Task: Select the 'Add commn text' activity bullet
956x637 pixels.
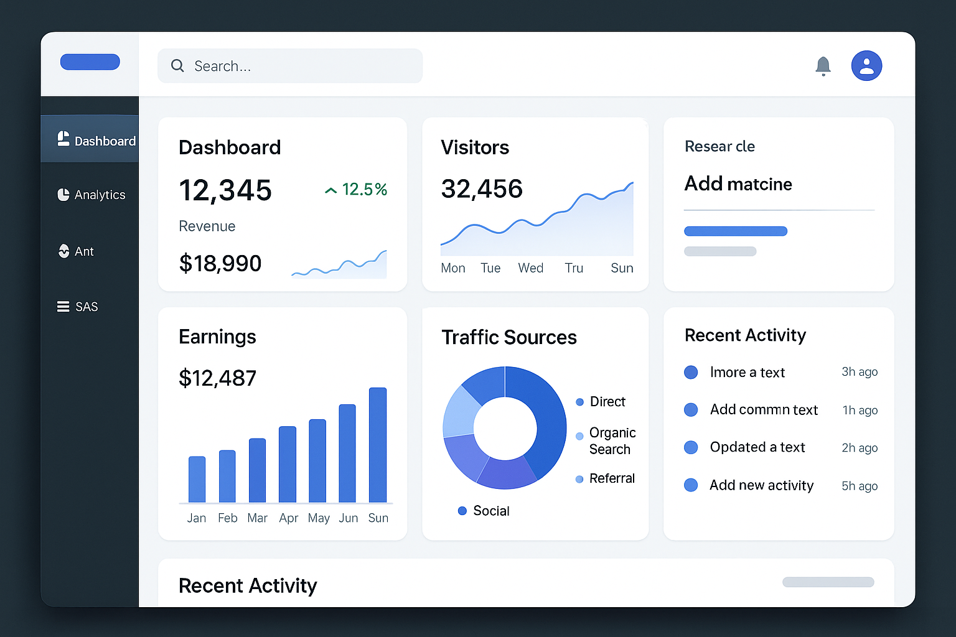Action: [691, 410]
